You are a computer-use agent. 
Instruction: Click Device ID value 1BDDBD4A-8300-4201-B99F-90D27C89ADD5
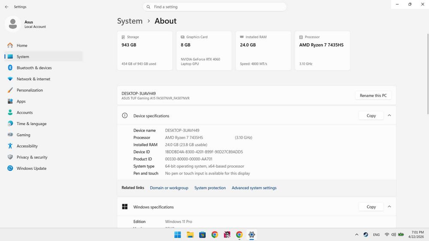[204, 152]
